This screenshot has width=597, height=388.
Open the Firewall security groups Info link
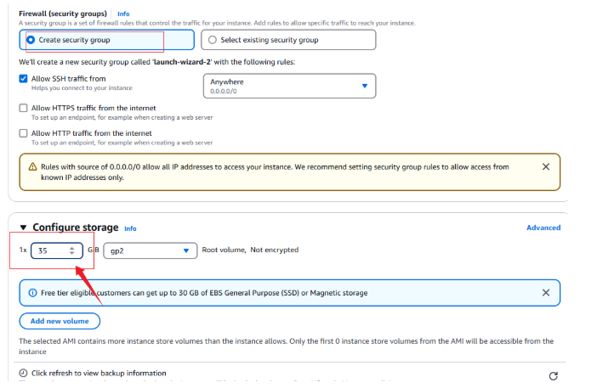(x=123, y=14)
